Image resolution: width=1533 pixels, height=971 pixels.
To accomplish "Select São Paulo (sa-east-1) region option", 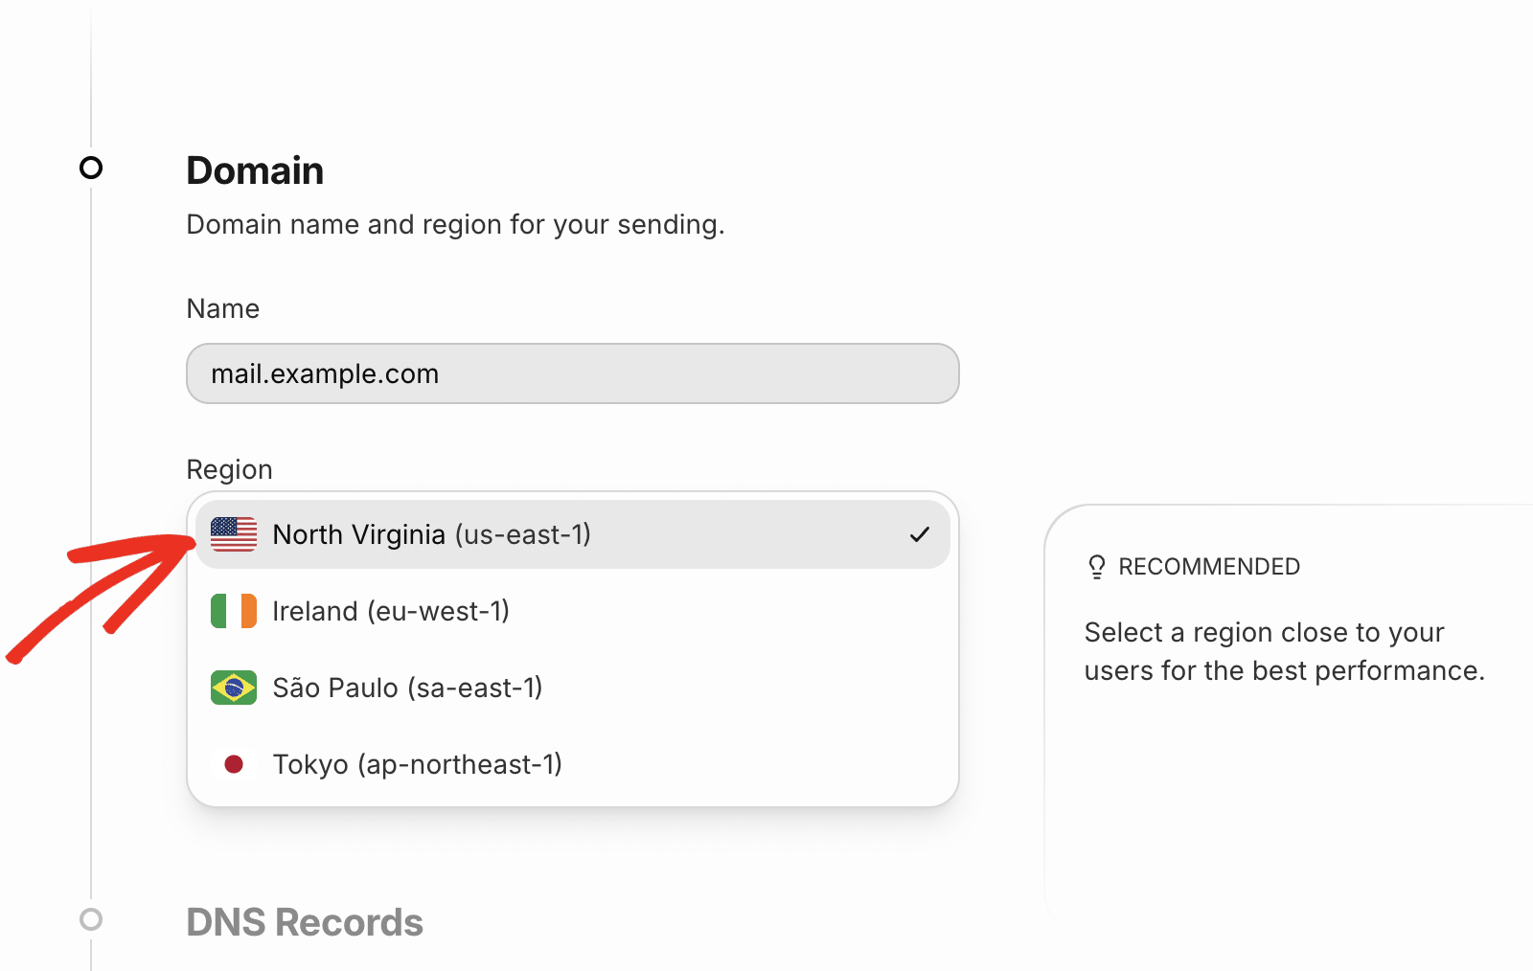I will point(407,688).
